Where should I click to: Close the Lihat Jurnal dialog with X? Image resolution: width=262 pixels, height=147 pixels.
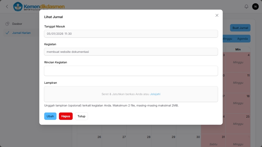[217, 15]
